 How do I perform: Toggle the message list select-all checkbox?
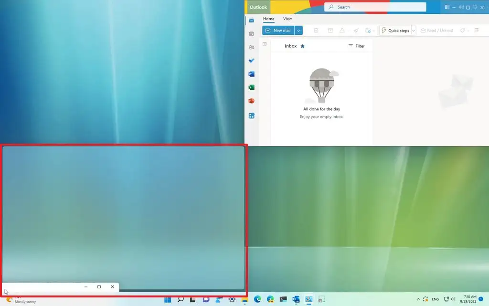(265, 43)
